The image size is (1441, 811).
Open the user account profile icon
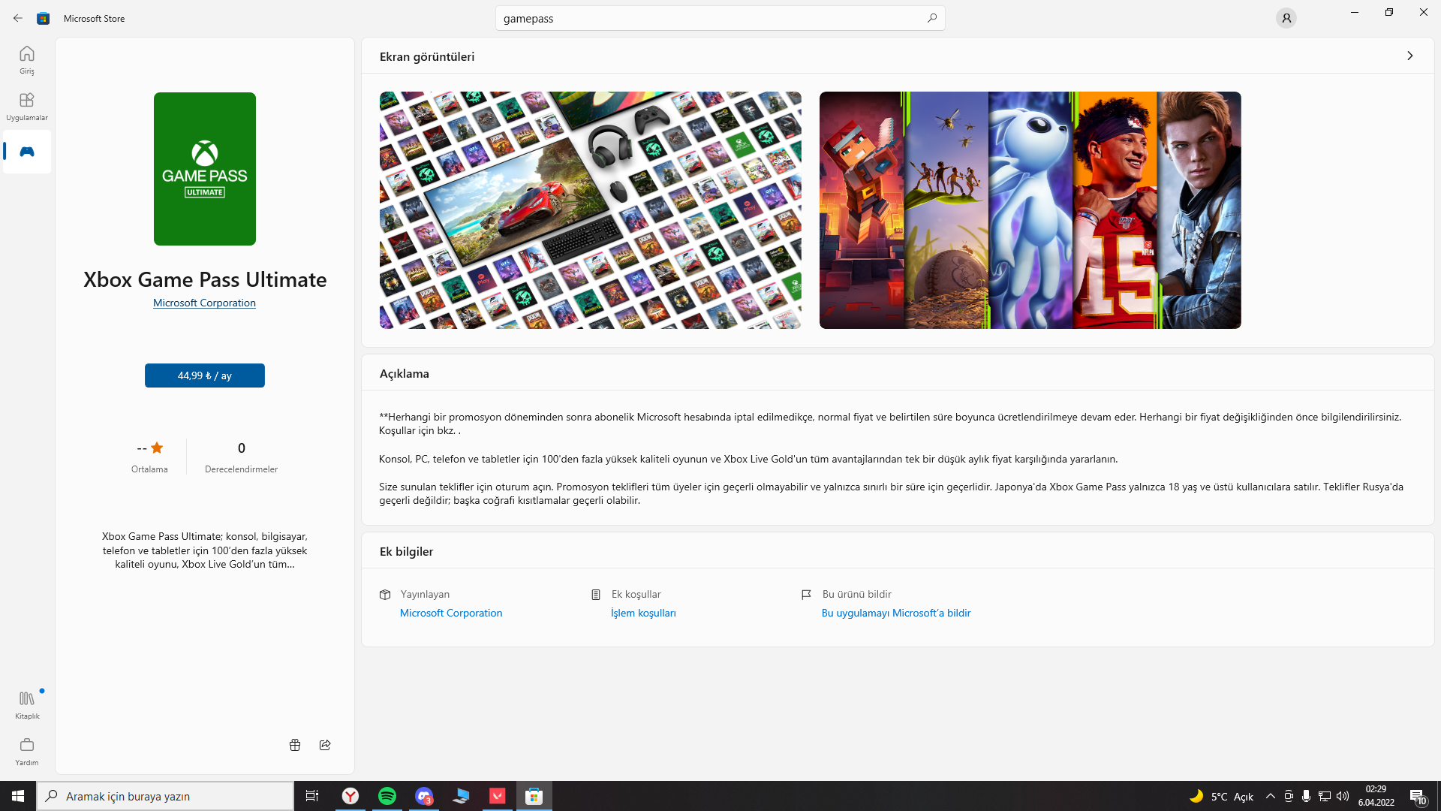1286,18
